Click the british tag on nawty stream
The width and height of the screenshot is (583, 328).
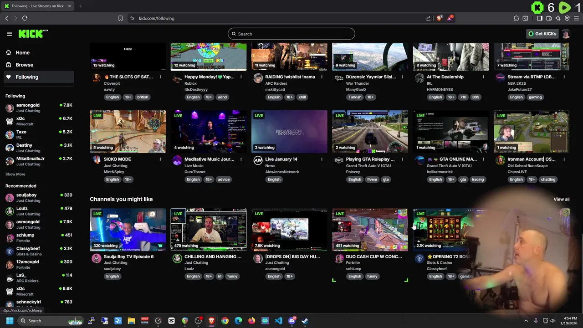coord(143,97)
